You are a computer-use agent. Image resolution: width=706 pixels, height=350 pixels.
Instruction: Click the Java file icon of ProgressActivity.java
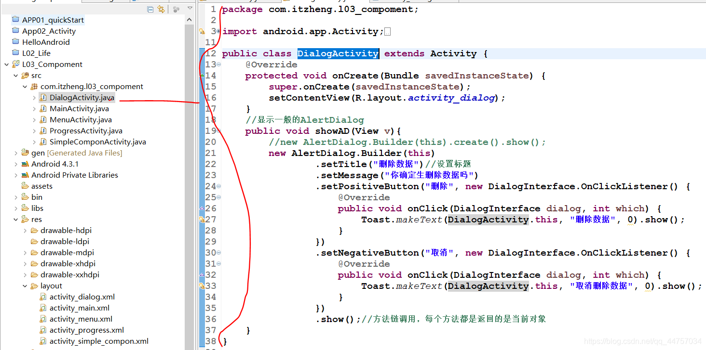pyautogui.click(x=43, y=131)
